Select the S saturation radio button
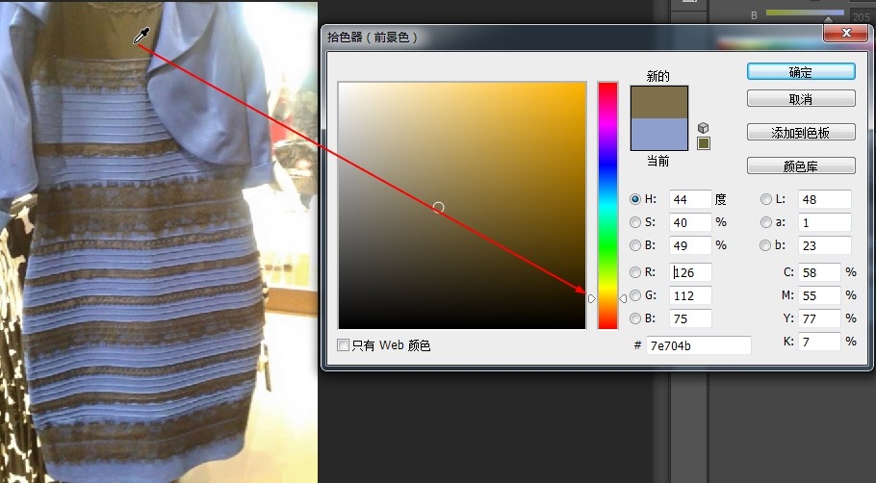This screenshot has height=483, width=876. [x=634, y=222]
